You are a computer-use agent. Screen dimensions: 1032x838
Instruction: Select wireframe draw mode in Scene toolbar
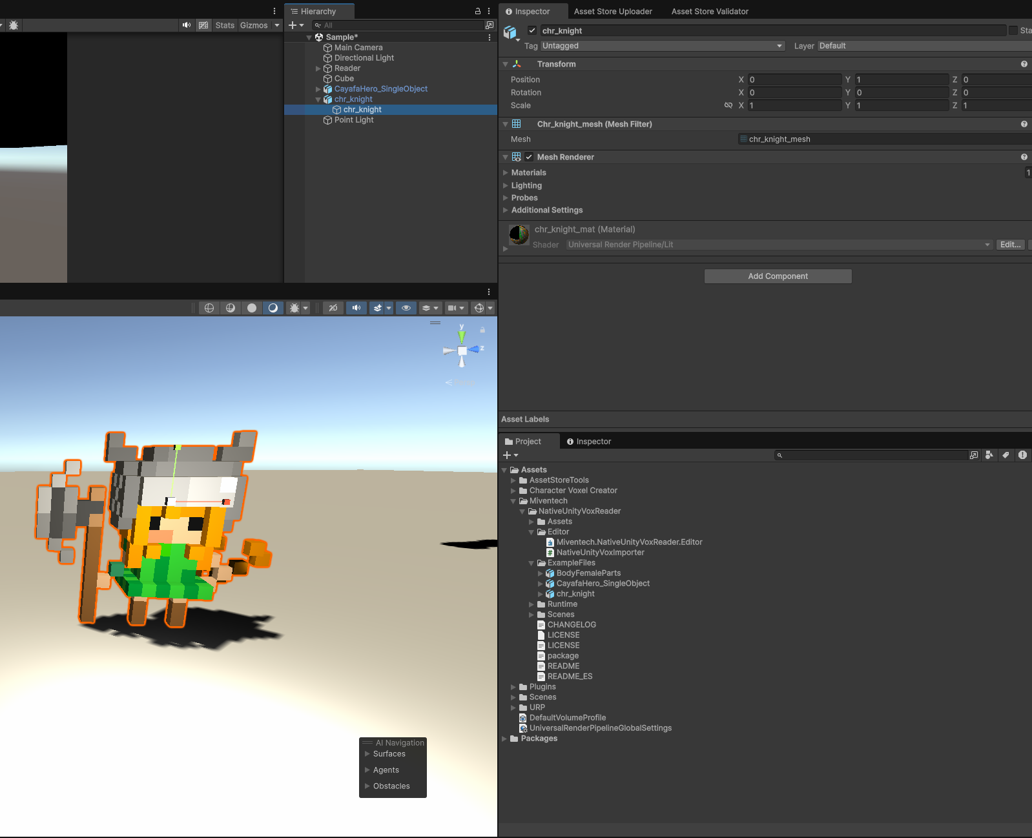pos(209,308)
